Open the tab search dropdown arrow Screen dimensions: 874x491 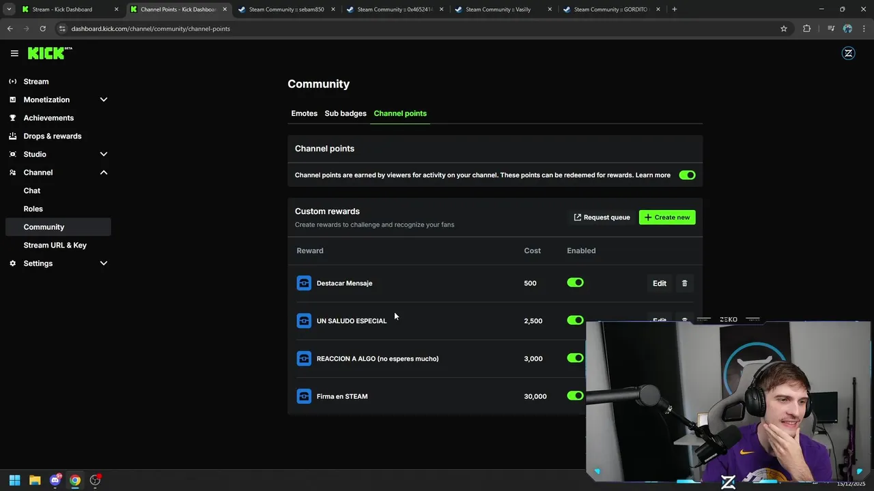[x=9, y=10]
